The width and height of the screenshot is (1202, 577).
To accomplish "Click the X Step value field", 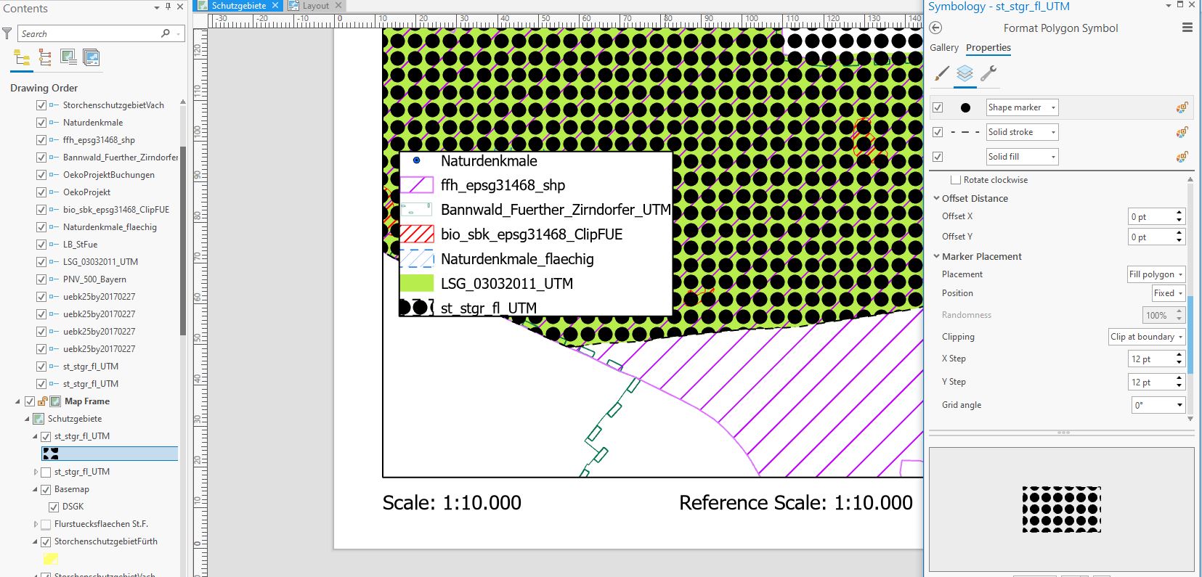I will click(1151, 359).
